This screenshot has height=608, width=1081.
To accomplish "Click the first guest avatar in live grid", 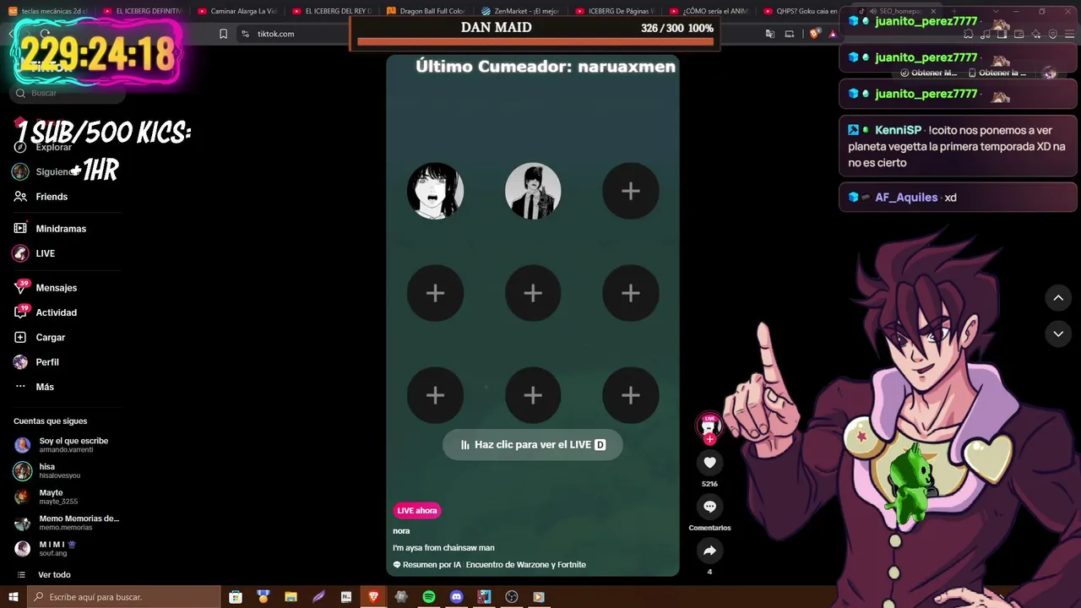I will (436, 191).
